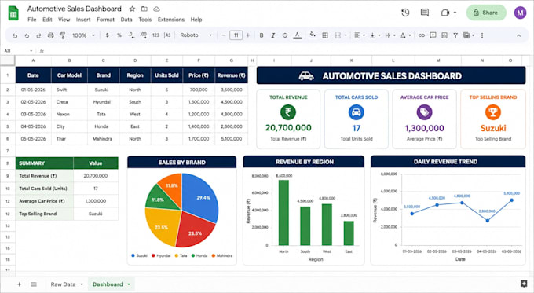534x293 pixels.
Task: Open the Insert menu
Action: coord(83,20)
